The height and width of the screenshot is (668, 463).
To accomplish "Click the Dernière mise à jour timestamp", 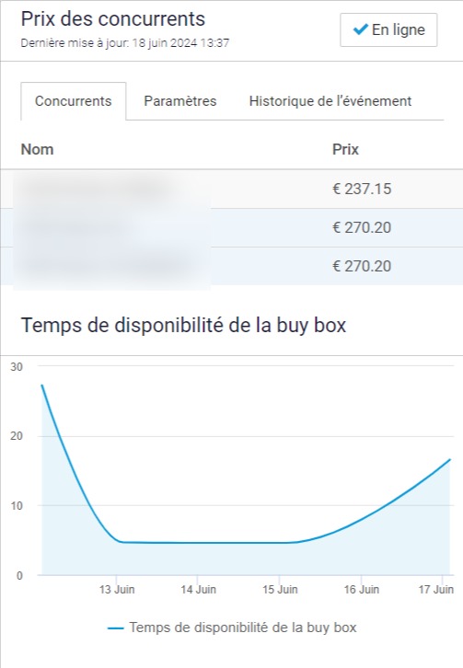I will click(125, 43).
